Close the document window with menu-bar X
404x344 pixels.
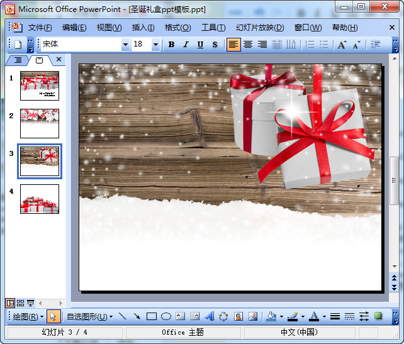coord(392,27)
